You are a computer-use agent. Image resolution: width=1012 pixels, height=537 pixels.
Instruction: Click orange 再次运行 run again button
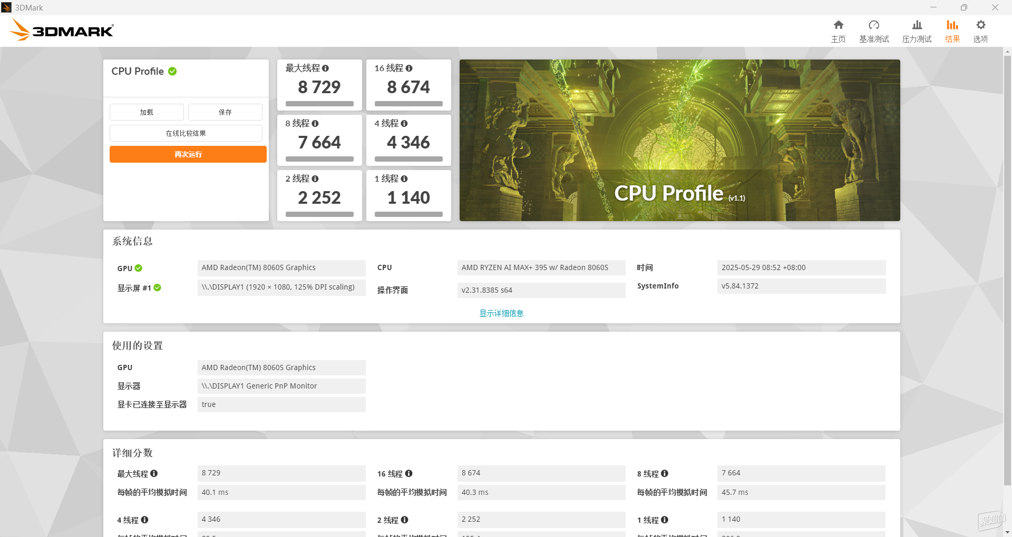188,154
